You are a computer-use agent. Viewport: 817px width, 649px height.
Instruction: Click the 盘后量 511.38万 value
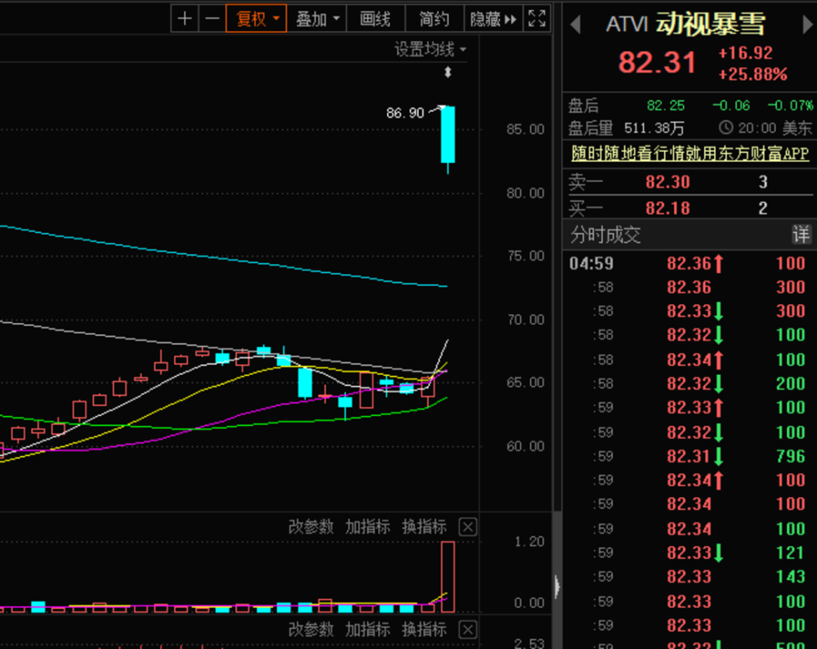click(x=654, y=128)
